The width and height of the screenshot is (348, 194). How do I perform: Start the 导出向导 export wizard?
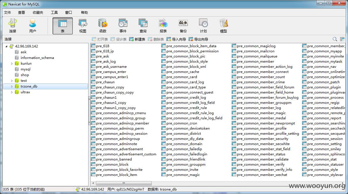pos(198,39)
